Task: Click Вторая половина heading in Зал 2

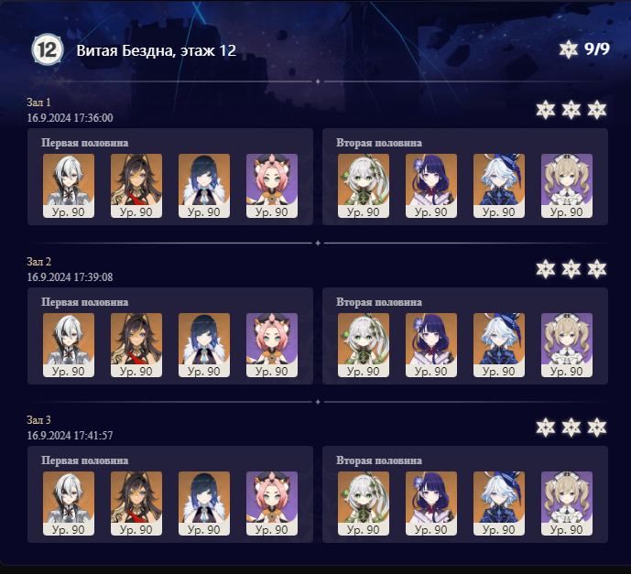Action: pos(379,302)
